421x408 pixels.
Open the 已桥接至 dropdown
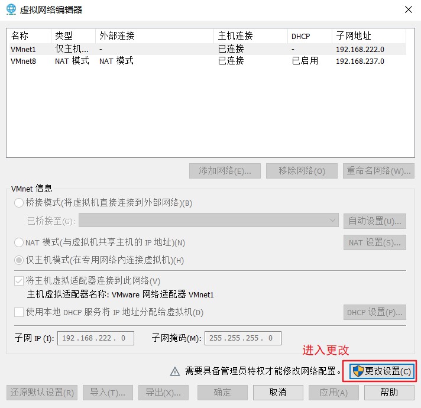[x=208, y=220]
